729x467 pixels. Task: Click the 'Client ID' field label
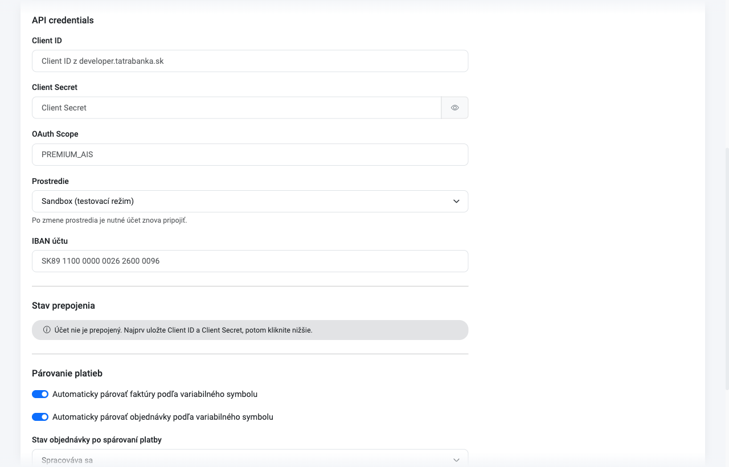click(x=47, y=40)
